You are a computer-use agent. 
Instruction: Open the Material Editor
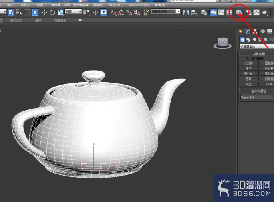[x=239, y=12]
